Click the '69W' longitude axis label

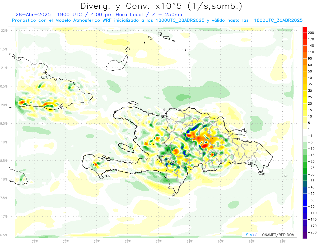pos(251,242)
